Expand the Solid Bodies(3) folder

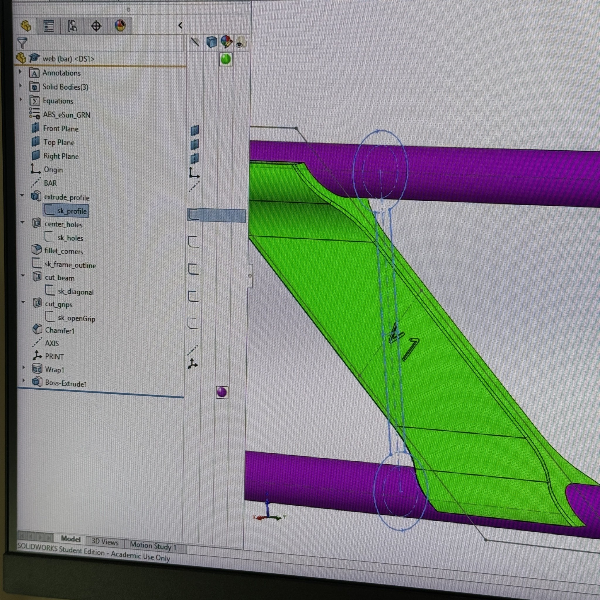point(21,86)
